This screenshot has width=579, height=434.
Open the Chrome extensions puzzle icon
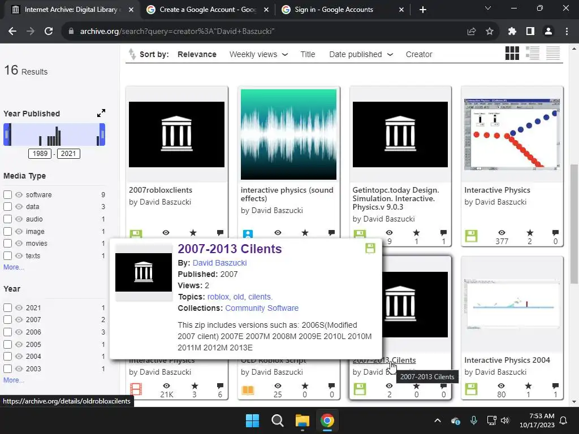pos(512,32)
